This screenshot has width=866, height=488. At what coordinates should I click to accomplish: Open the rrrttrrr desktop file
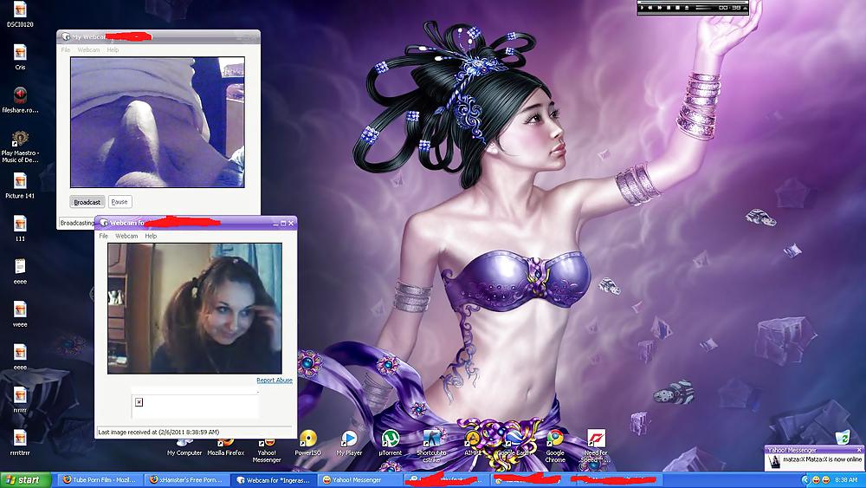pos(20,443)
